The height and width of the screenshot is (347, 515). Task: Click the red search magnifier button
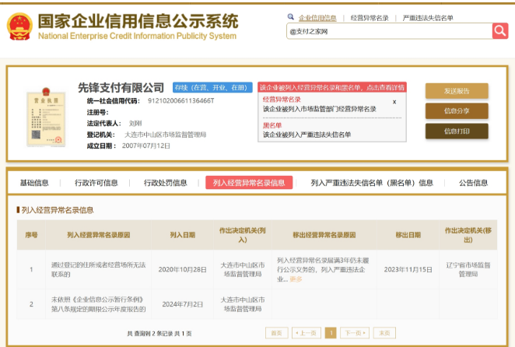pos(500,31)
